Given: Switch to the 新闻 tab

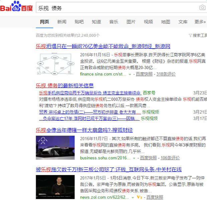Looking at the screenshot, I should tap(62, 22).
